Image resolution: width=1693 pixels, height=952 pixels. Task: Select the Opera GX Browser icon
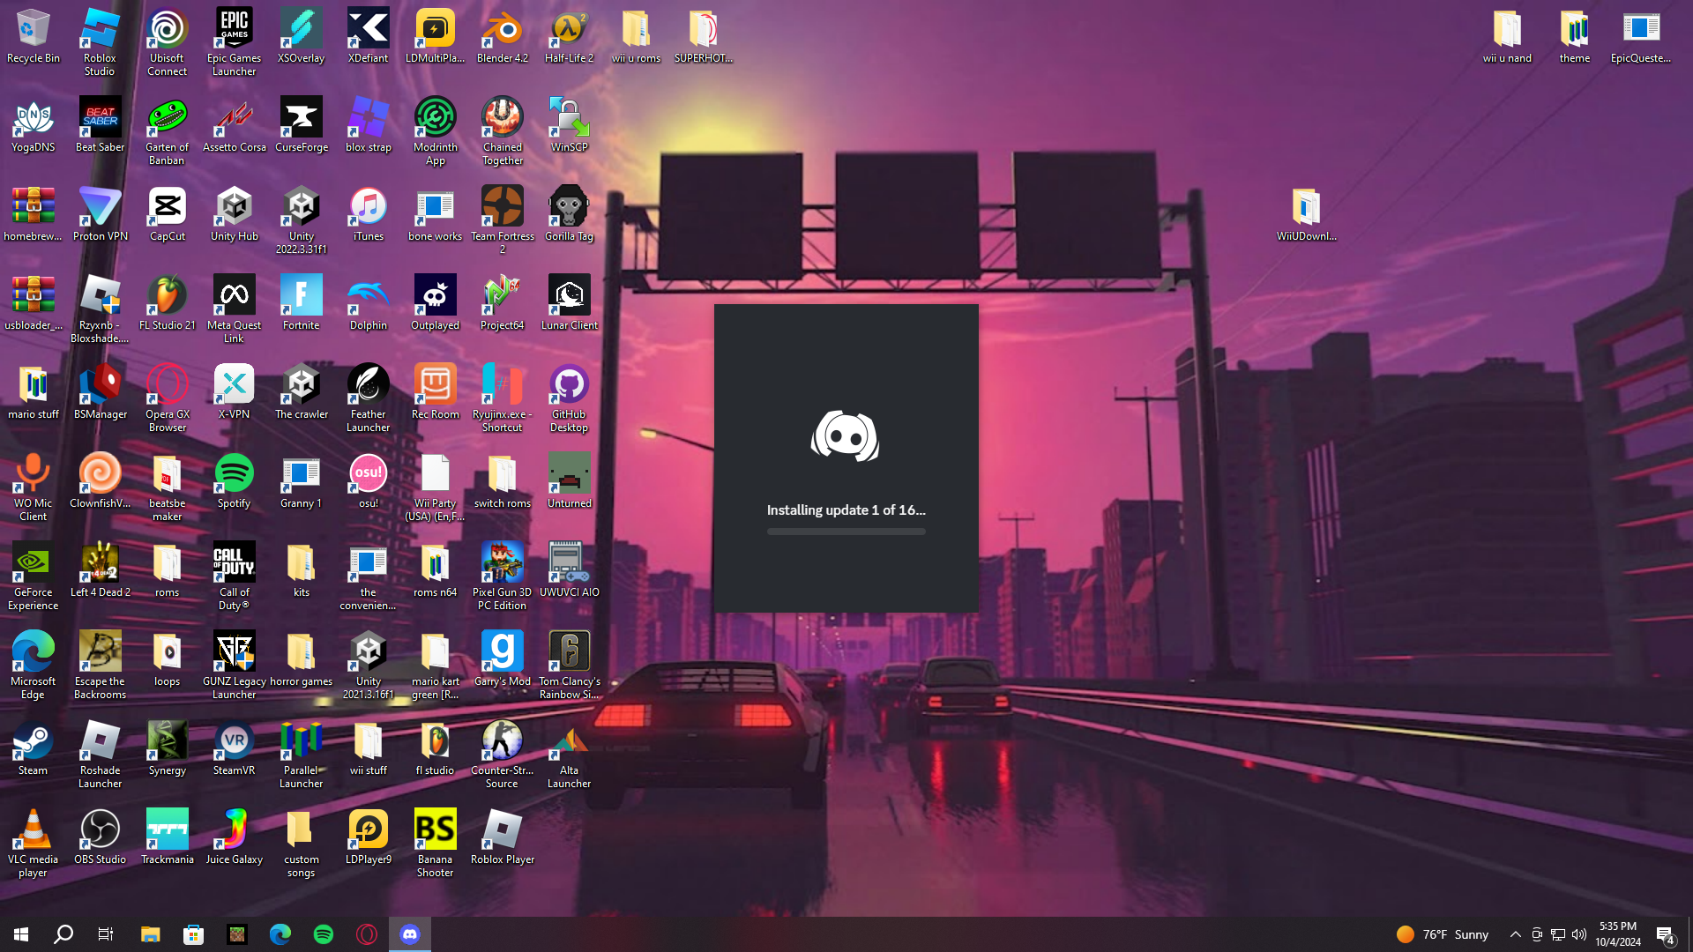coord(167,399)
